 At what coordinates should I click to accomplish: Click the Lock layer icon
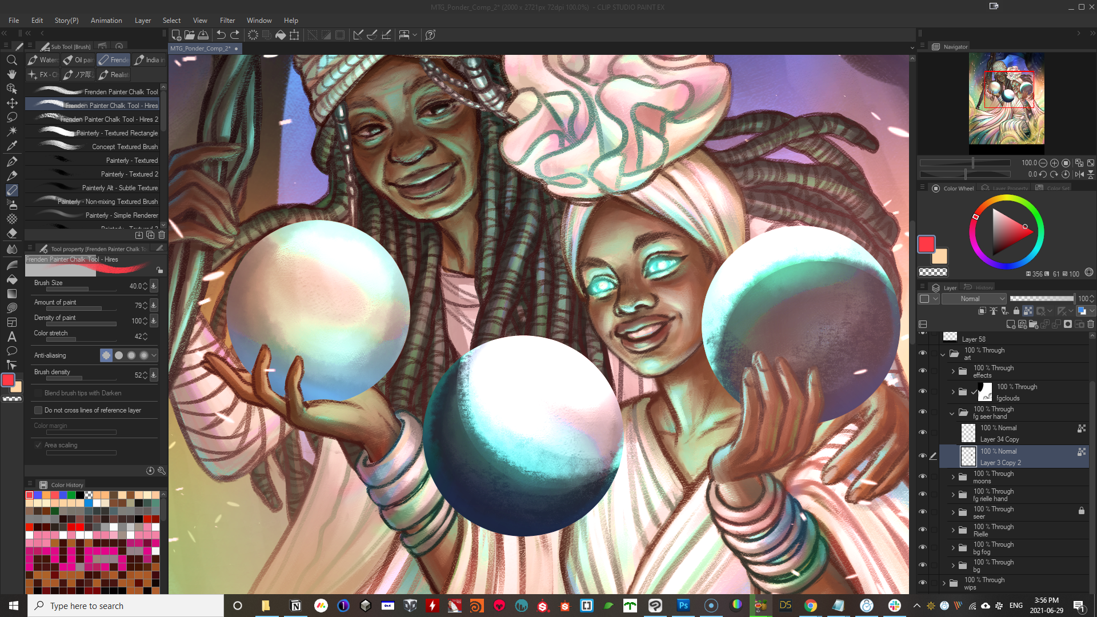click(x=1016, y=311)
